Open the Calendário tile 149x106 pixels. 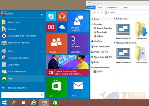point(78,44)
